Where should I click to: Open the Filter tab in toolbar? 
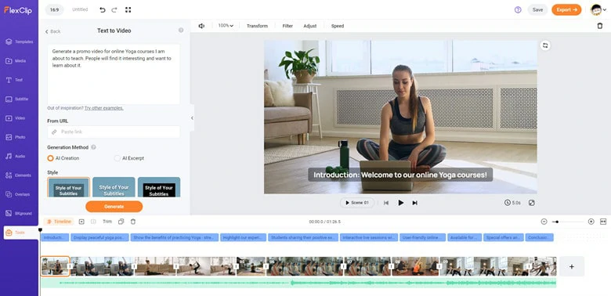point(287,26)
